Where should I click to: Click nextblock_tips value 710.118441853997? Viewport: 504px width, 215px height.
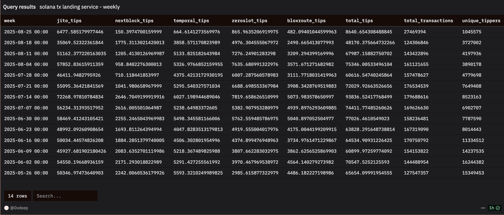[x=137, y=75]
